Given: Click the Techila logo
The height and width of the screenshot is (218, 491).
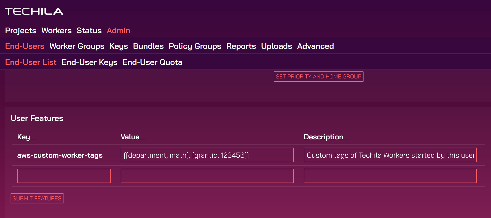Looking at the screenshot, I should (x=34, y=11).
